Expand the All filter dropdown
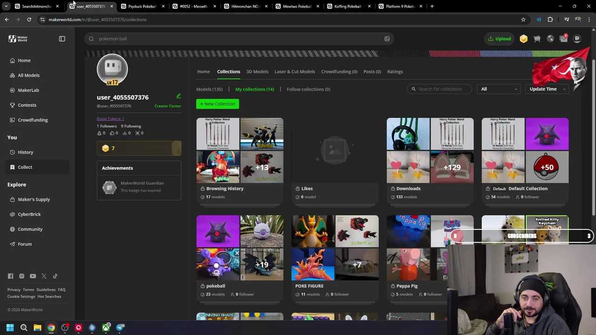Image resolution: width=596 pixels, height=335 pixels. 498,89
